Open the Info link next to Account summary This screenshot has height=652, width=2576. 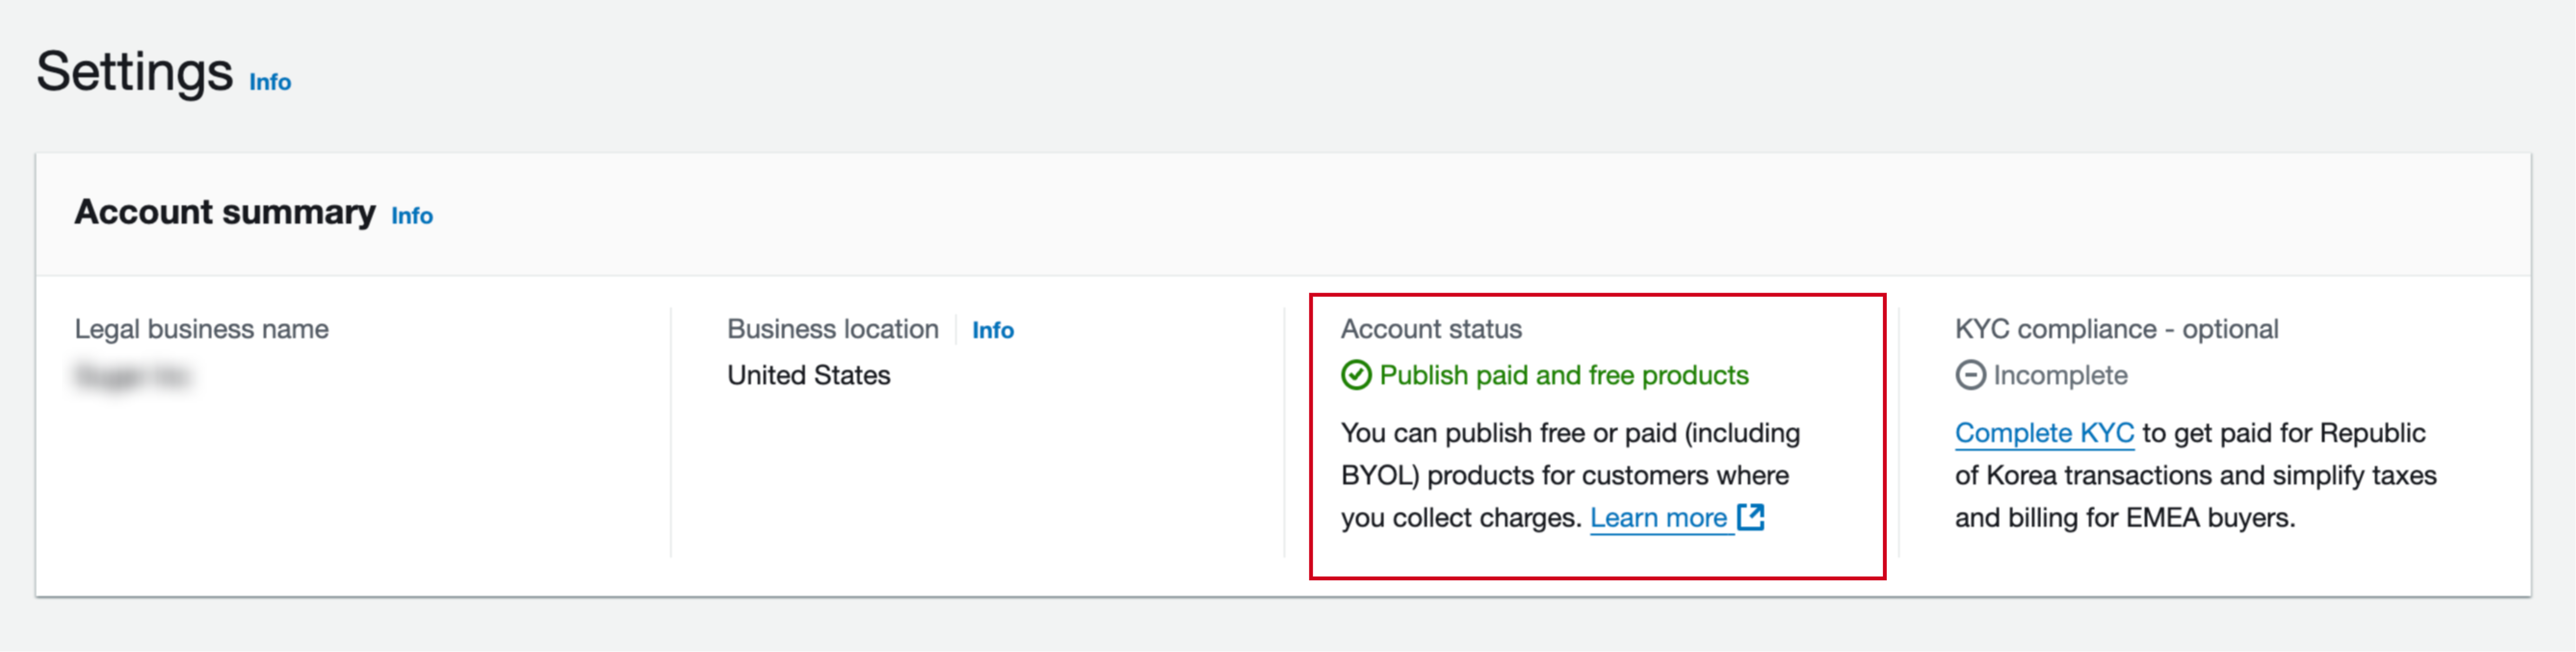(412, 216)
